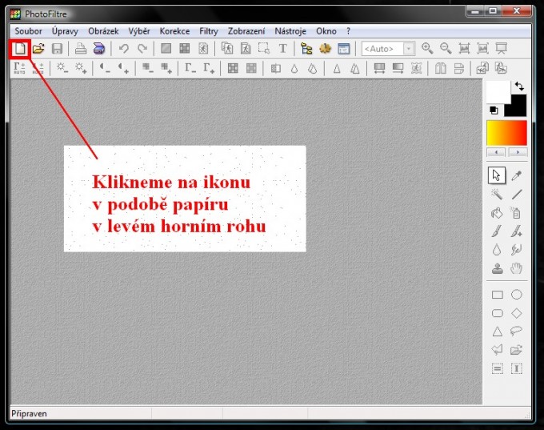Select the Magic wand tool

tap(497, 194)
